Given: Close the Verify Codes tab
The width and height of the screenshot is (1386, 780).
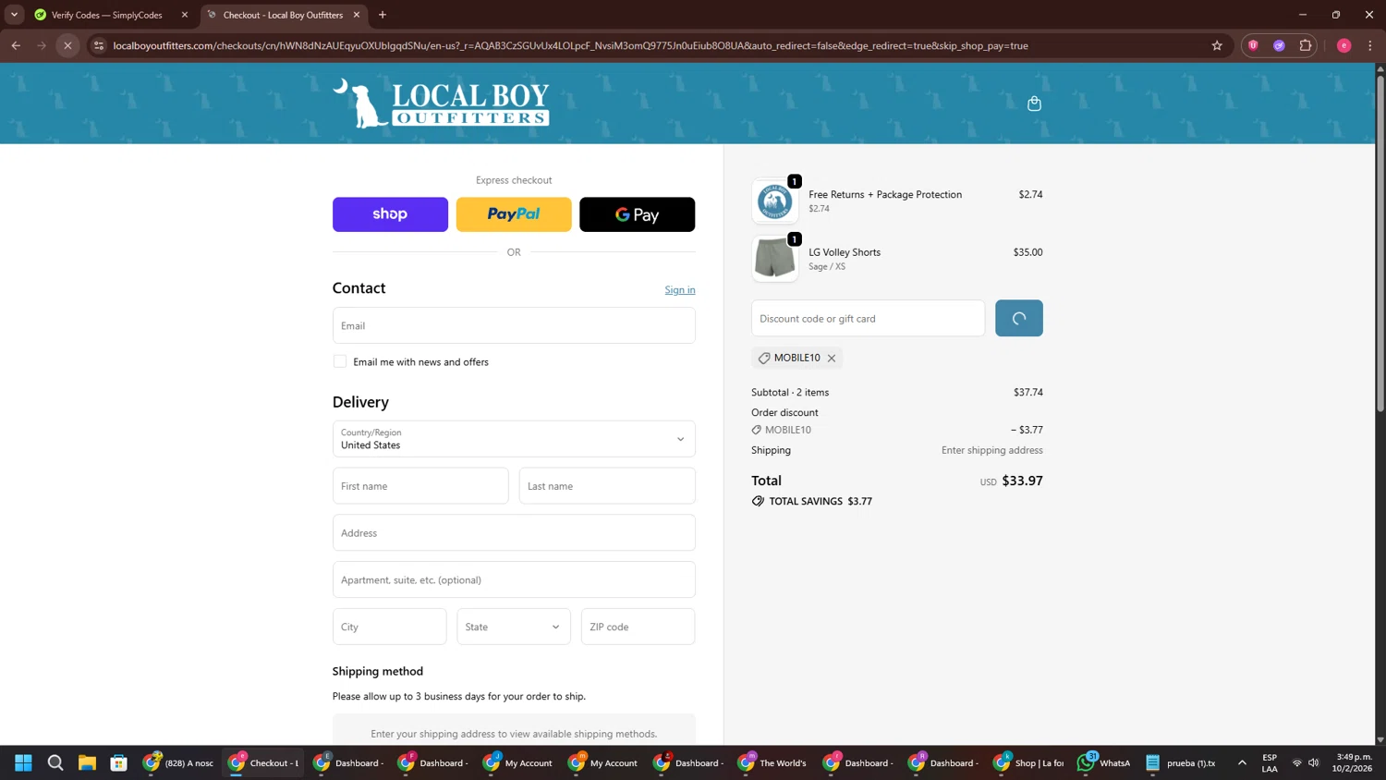Looking at the screenshot, I should 184,15.
